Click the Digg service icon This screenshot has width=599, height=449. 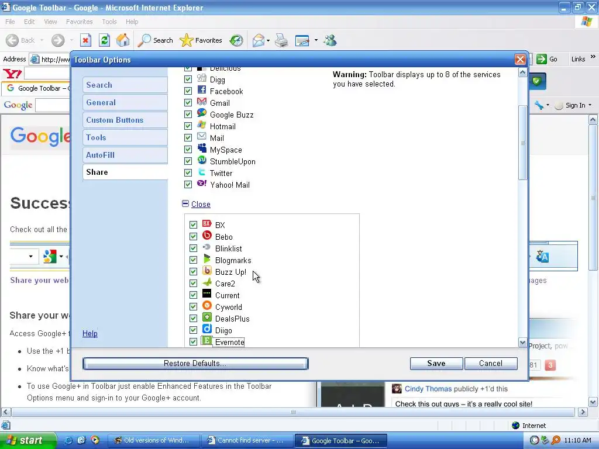click(x=202, y=79)
